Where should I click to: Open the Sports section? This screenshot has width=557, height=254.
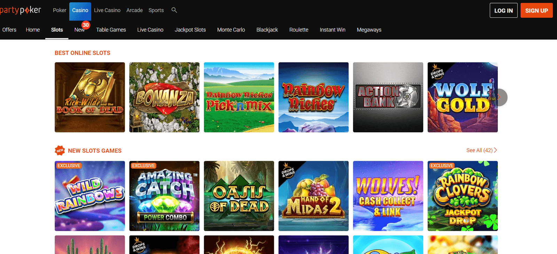pyautogui.click(x=156, y=10)
